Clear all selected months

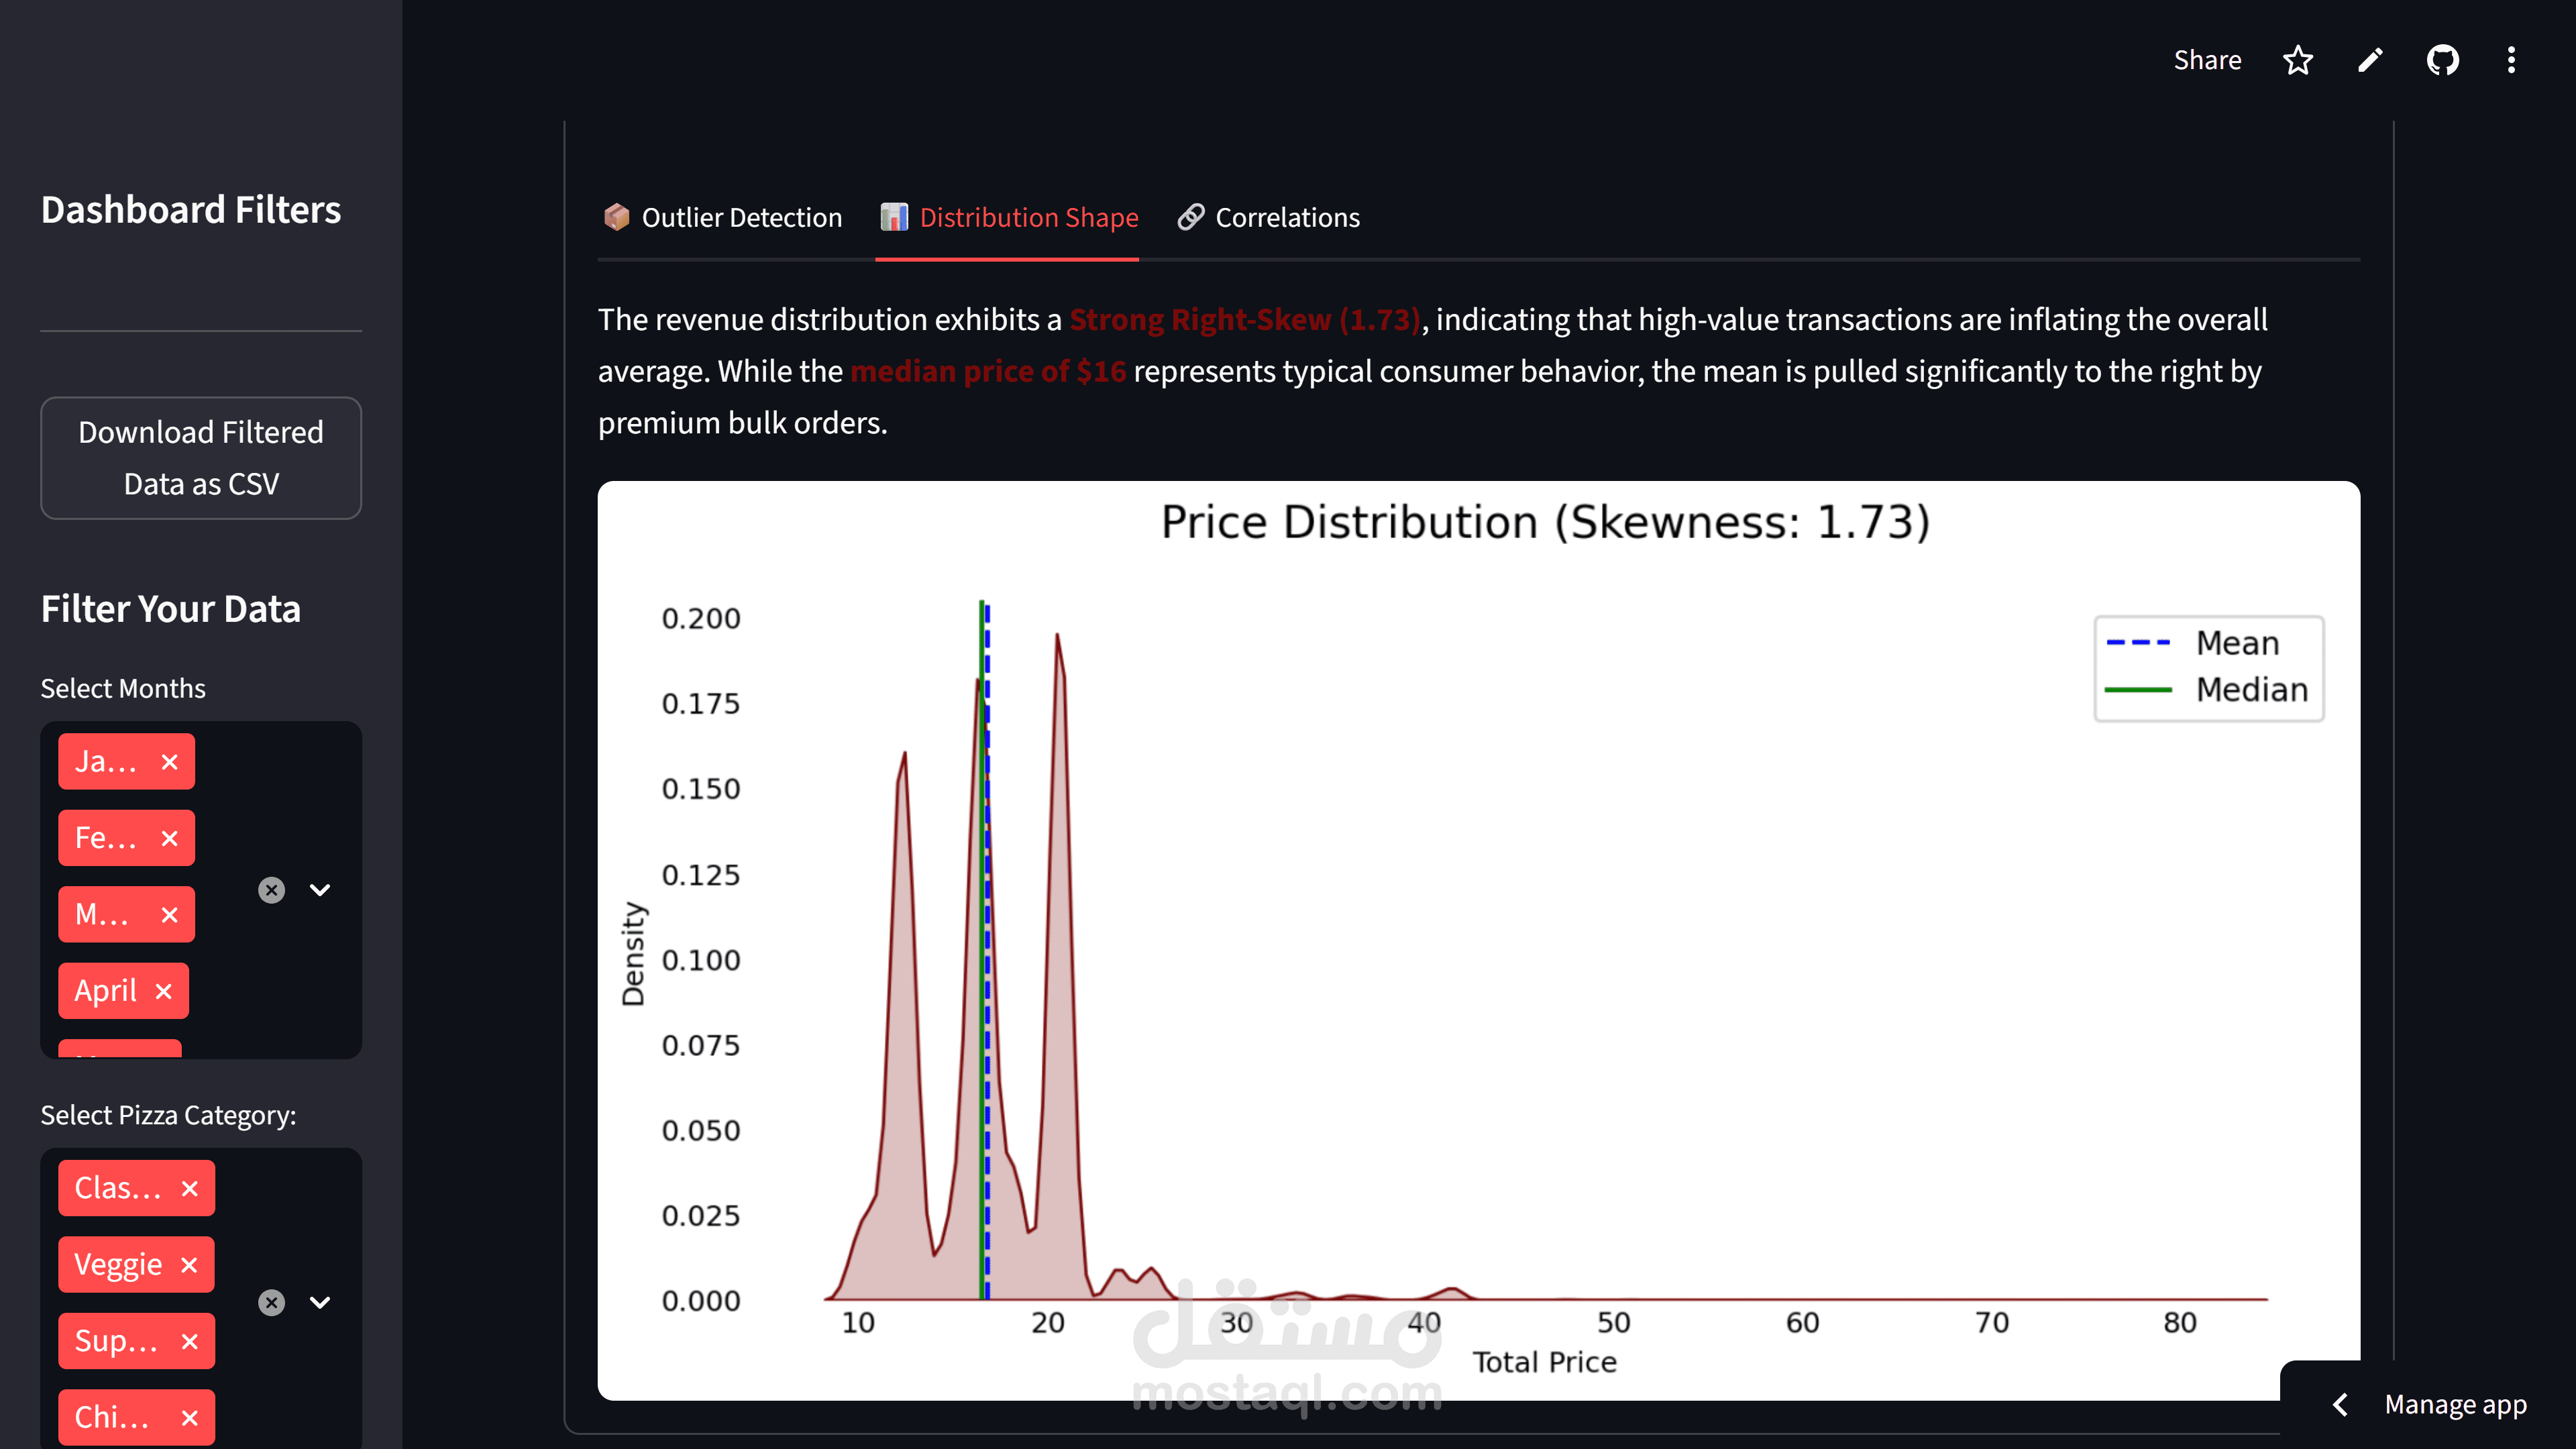pyautogui.click(x=271, y=890)
